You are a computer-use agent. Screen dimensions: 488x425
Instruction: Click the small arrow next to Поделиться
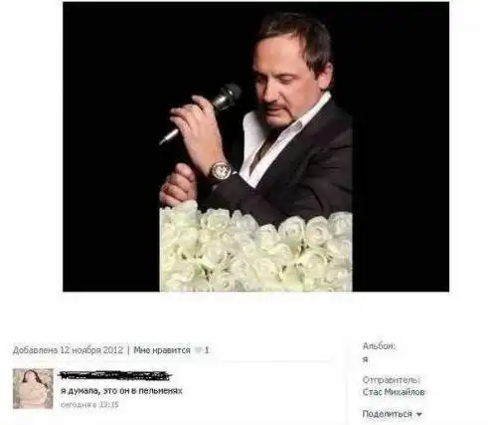point(418,414)
